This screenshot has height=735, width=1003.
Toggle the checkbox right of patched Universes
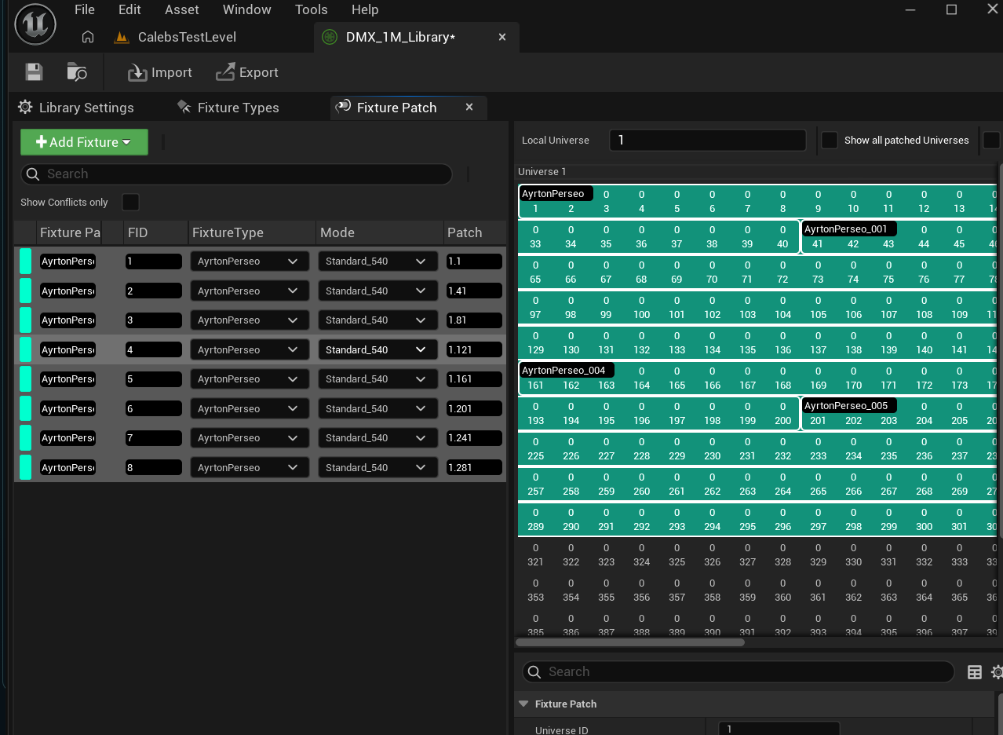click(992, 140)
